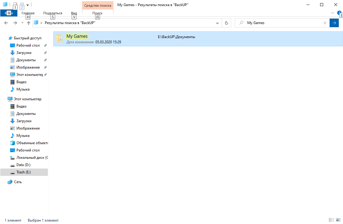
Task: Go back with the left arrow
Action: coord(6,23)
